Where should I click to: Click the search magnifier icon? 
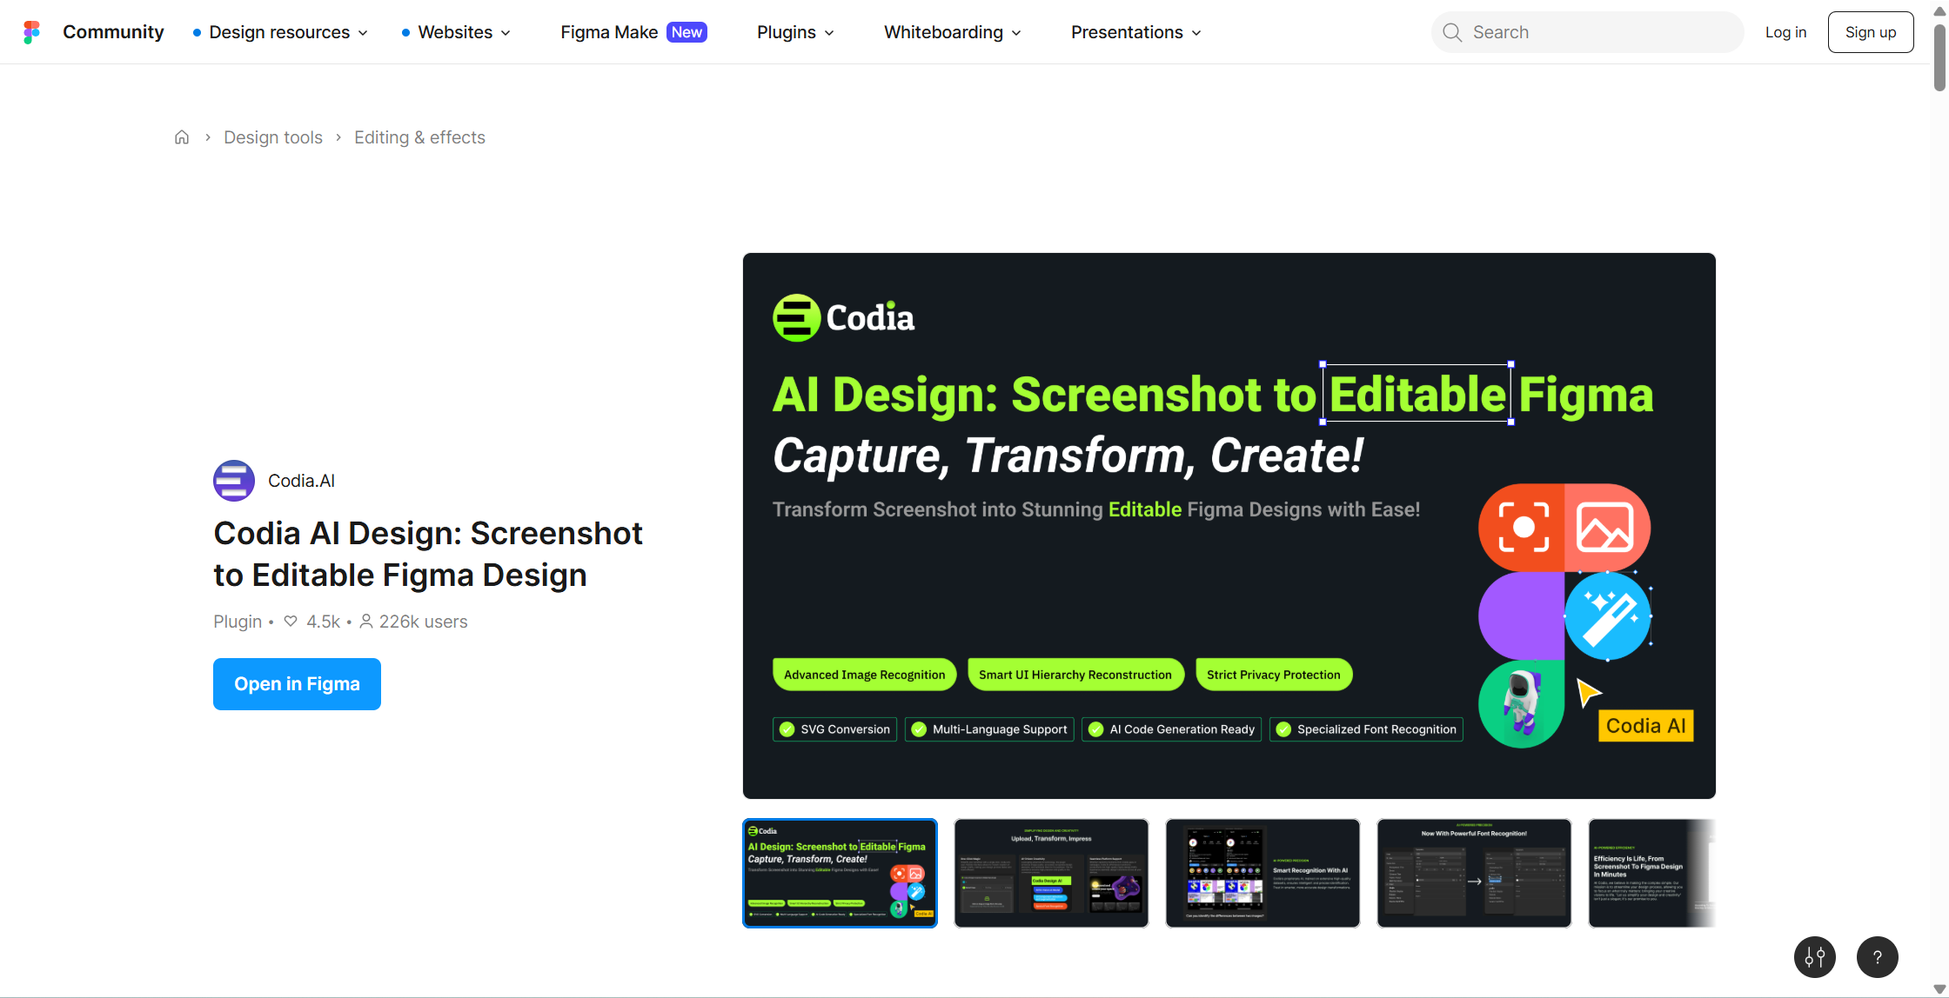(x=1452, y=32)
